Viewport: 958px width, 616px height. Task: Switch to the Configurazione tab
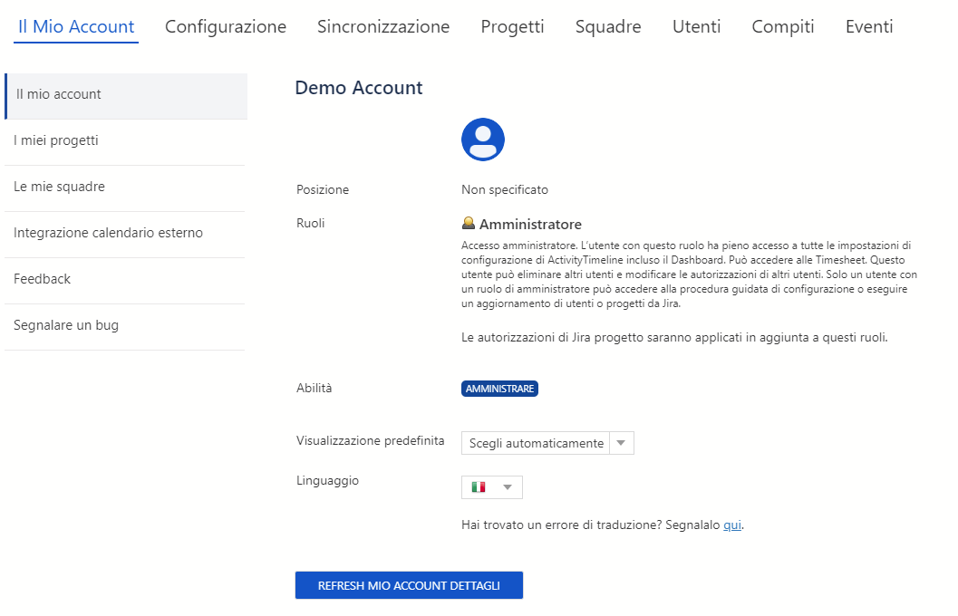(226, 26)
